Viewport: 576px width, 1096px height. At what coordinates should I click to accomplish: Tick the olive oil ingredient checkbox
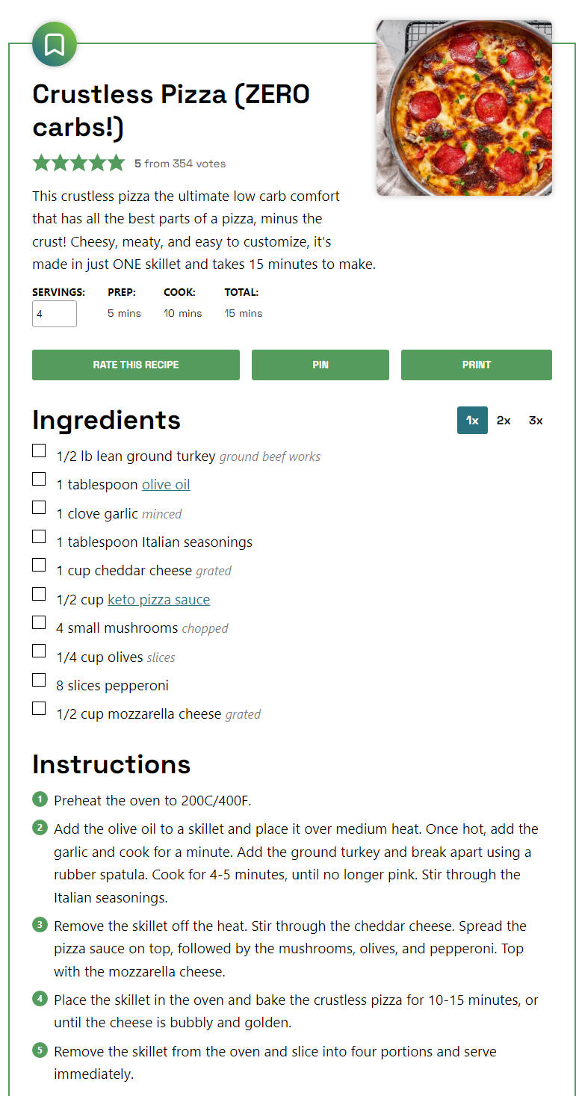tap(39, 479)
